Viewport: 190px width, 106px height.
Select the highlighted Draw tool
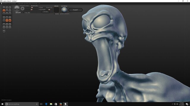click(4, 11)
